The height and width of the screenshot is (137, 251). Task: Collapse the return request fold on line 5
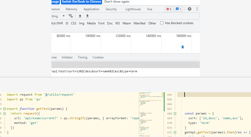(x=5, y=113)
